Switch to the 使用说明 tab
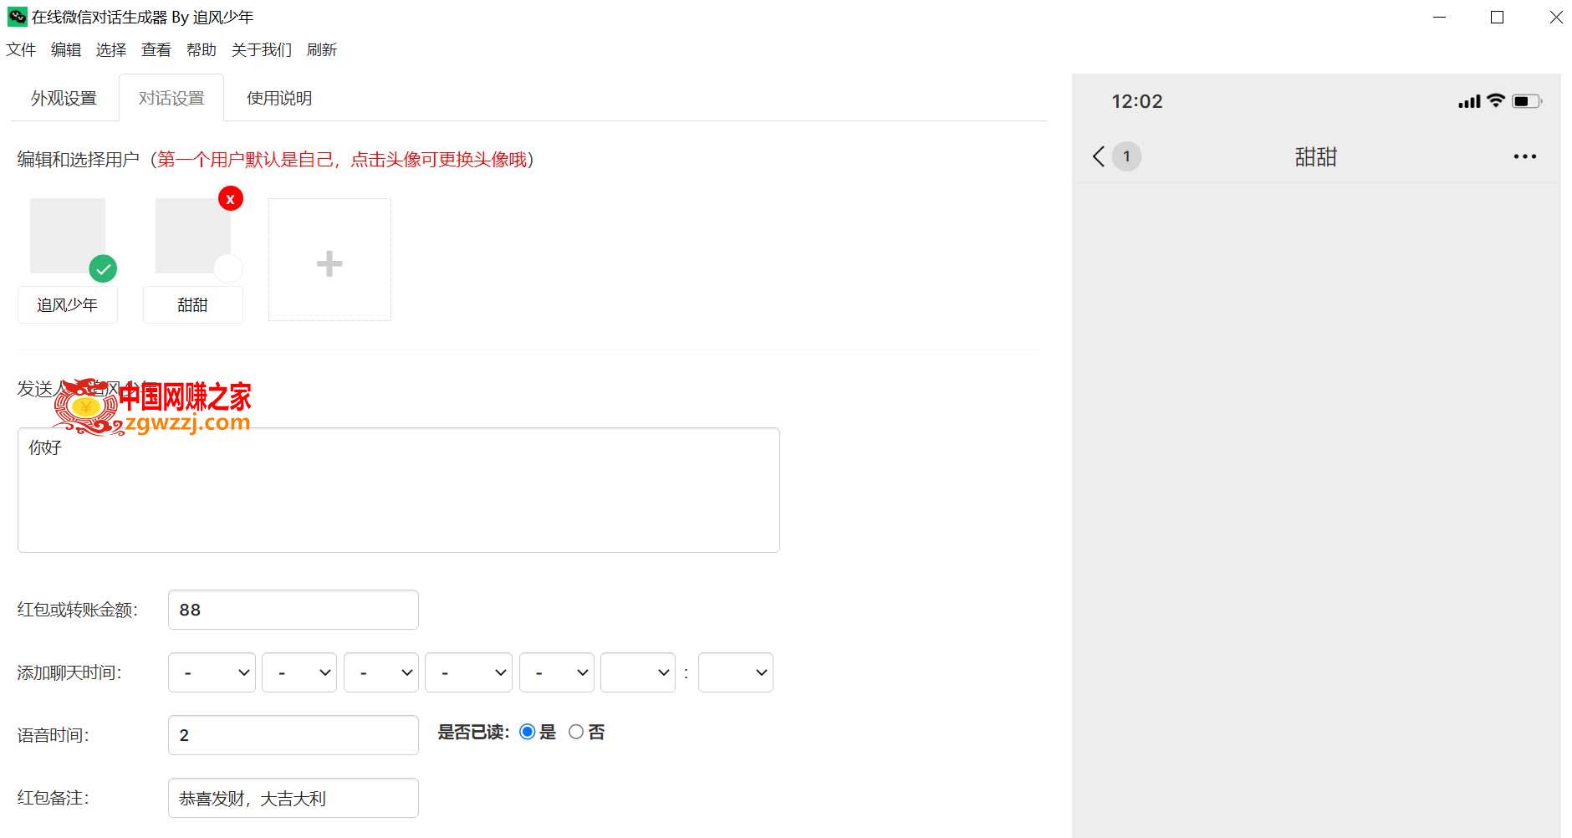This screenshot has height=838, width=1572. coord(279,98)
